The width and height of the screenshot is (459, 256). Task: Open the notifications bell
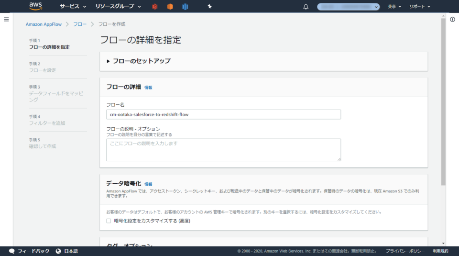tap(306, 6)
